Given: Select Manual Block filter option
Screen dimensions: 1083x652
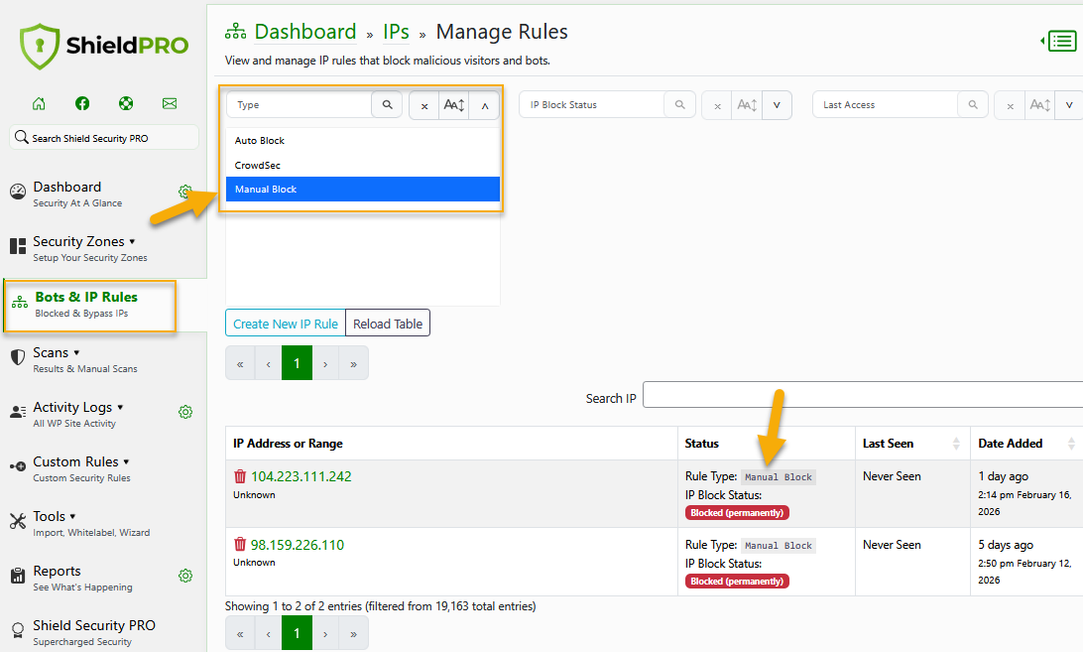Looking at the screenshot, I should pos(363,190).
